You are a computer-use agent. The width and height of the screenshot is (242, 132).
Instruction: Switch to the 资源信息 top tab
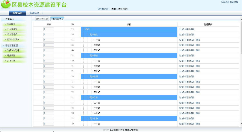[35, 13]
